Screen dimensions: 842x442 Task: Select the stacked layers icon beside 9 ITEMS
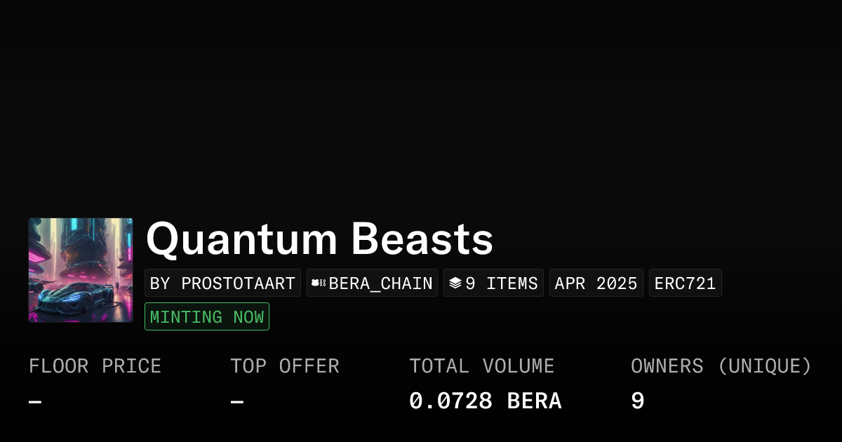coord(454,283)
